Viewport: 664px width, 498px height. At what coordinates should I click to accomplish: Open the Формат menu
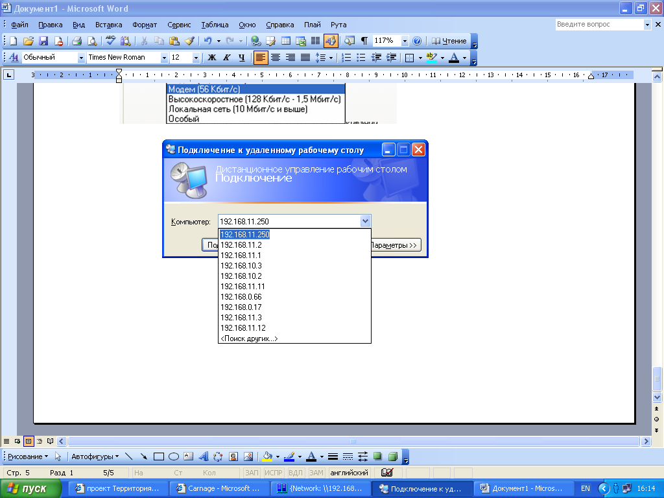coord(145,25)
